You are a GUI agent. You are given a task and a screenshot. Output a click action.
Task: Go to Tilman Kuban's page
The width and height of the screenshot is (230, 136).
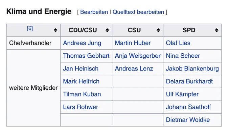[x=82, y=94]
